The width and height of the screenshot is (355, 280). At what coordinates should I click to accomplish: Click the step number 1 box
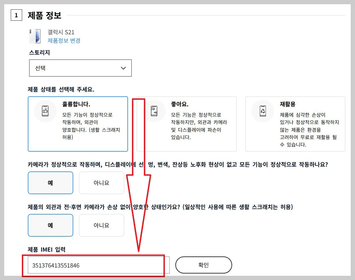[x=16, y=15]
